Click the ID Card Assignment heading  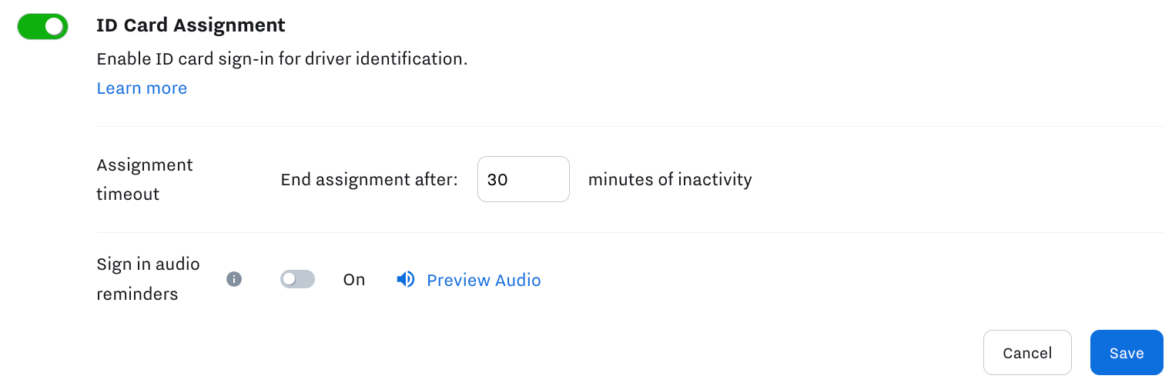click(190, 25)
